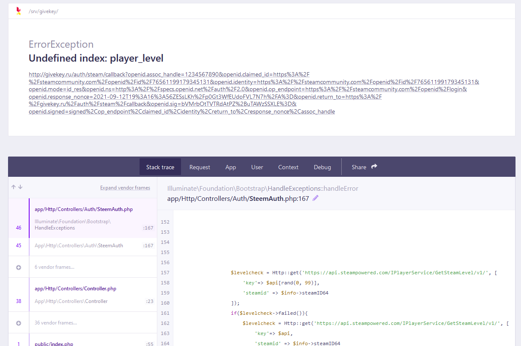Select frame 46 HandleExceptions

coord(82,218)
